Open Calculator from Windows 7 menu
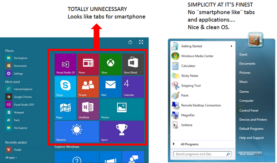Image resolution: width=277 pixels, height=163 pixels. 203,66
